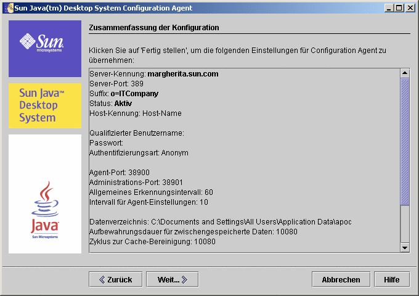
Task: Click the 'Host-Kennung: Host-Name' line
Action: pyautogui.click(x=136, y=113)
